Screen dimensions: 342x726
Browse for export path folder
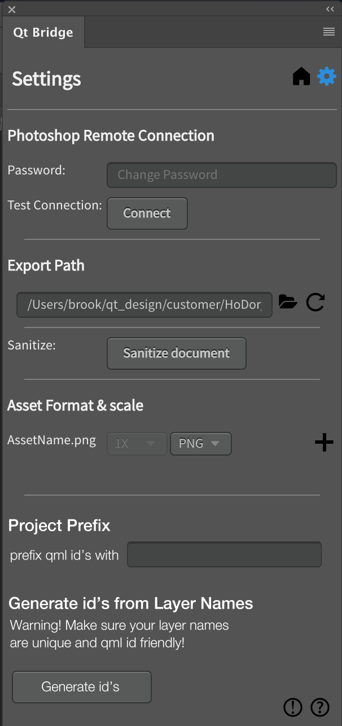(x=288, y=303)
